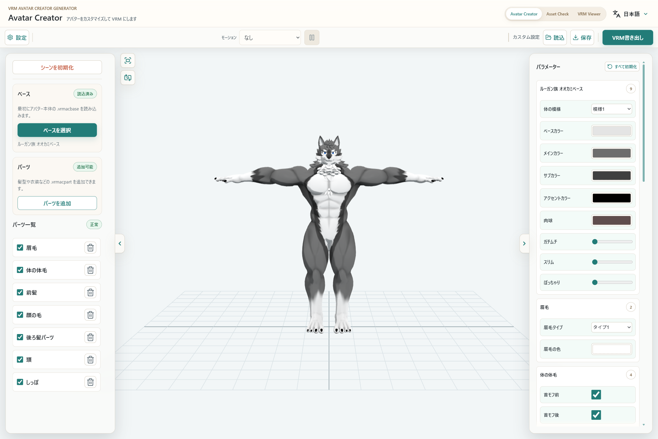Click the focus frame icon in viewport
This screenshot has width=658, height=439.
coord(128,61)
